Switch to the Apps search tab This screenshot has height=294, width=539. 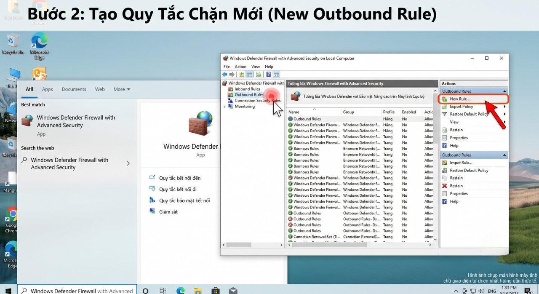point(48,89)
